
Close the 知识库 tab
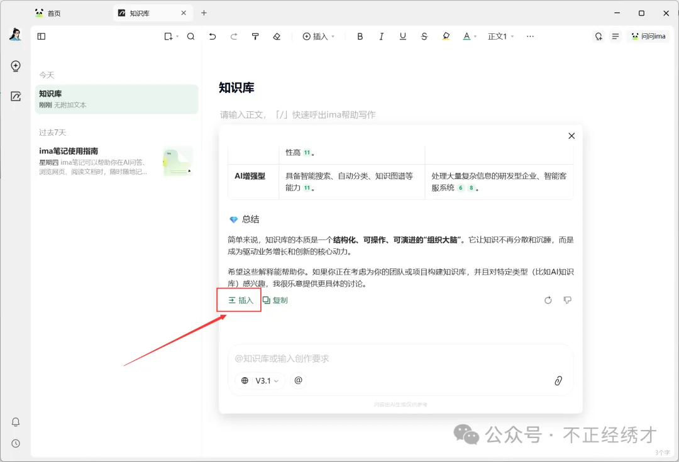click(x=184, y=13)
